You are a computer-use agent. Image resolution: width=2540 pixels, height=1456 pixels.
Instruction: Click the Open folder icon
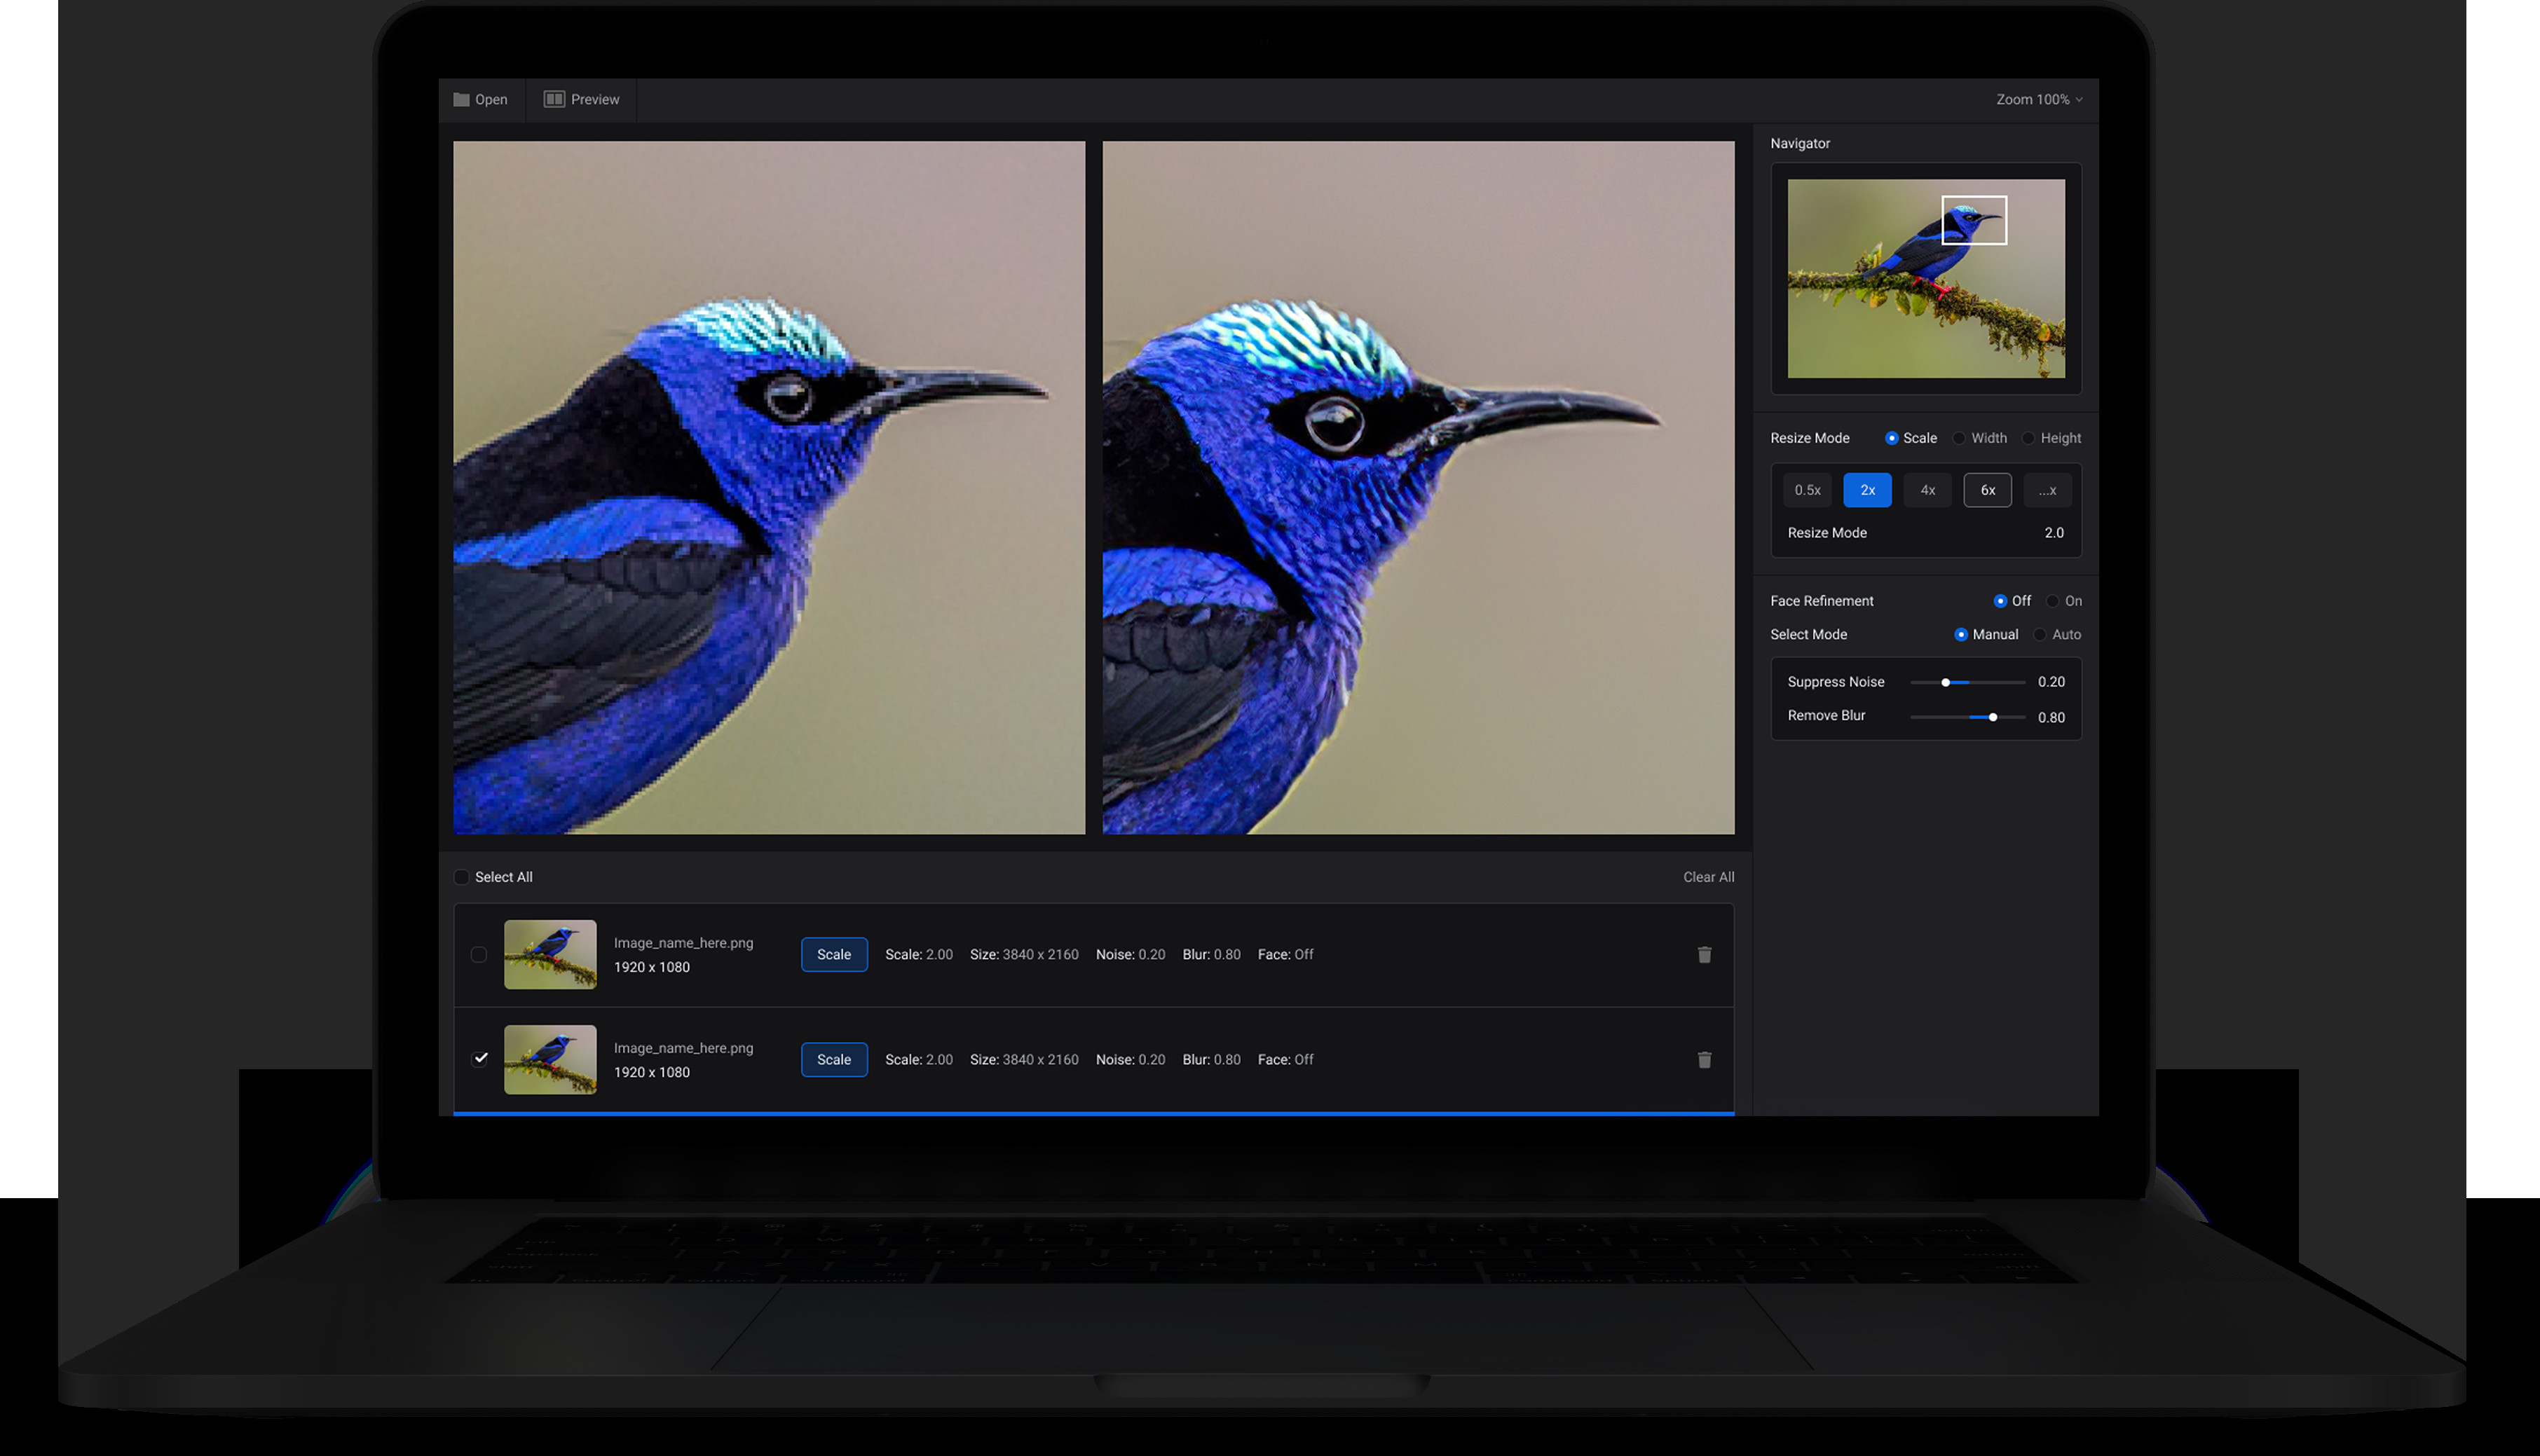coord(461,100)
